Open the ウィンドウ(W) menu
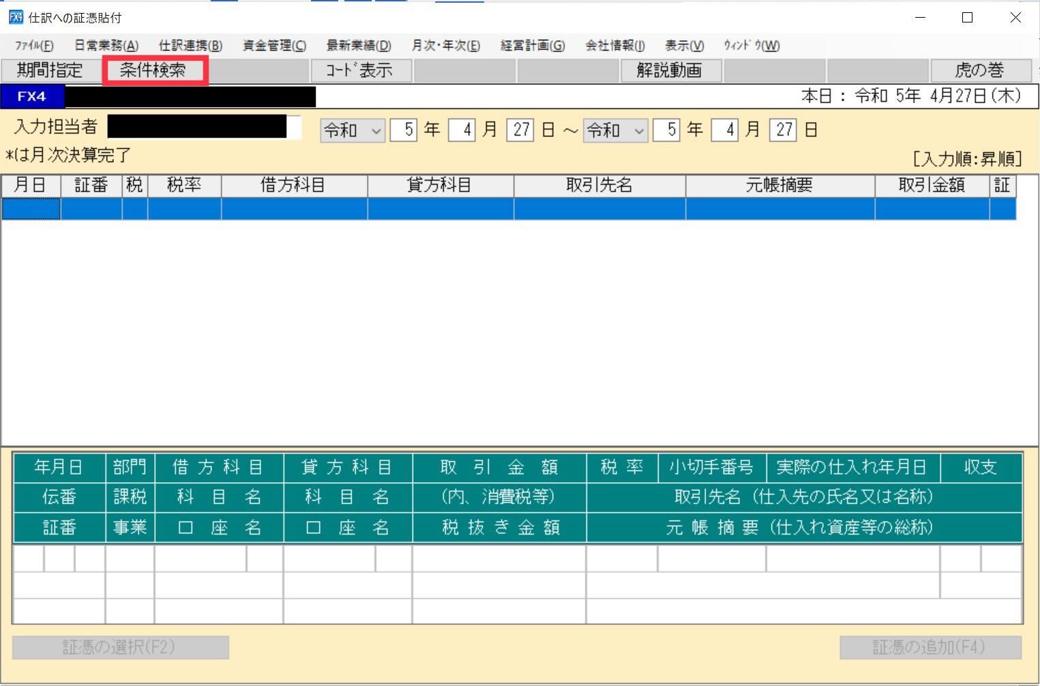Viewport: 1040px width, 686px height. 752,46
